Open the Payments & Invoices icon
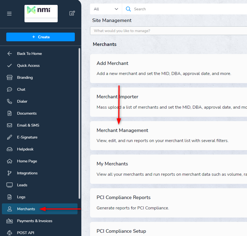 10,221
